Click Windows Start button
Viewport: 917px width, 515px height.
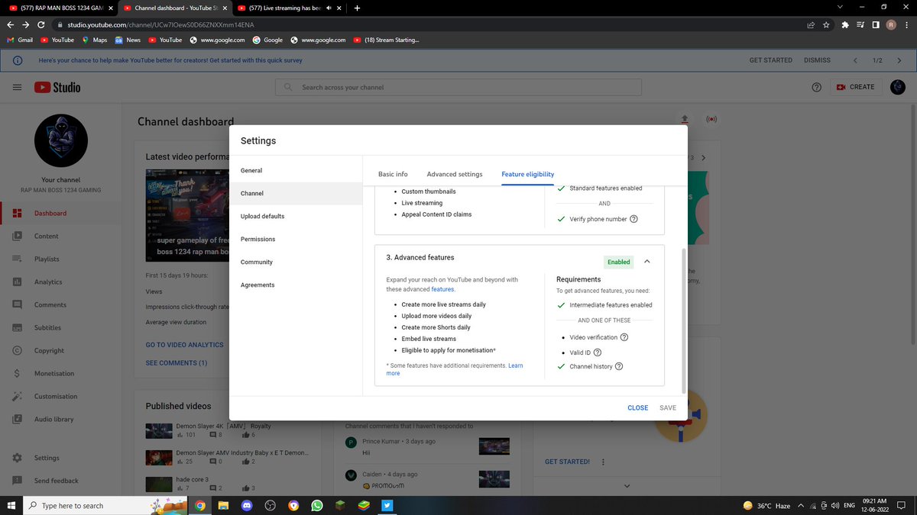pos(11,505)
